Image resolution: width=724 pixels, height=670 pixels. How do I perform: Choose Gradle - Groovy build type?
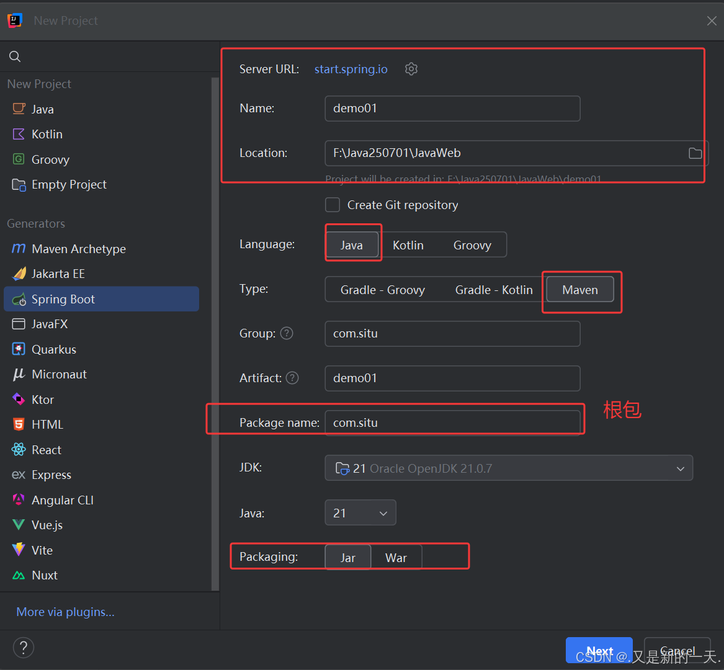[x=383, y=290]
